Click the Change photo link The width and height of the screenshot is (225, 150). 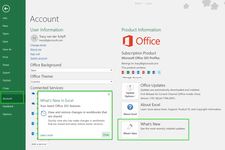coord(38,45)
